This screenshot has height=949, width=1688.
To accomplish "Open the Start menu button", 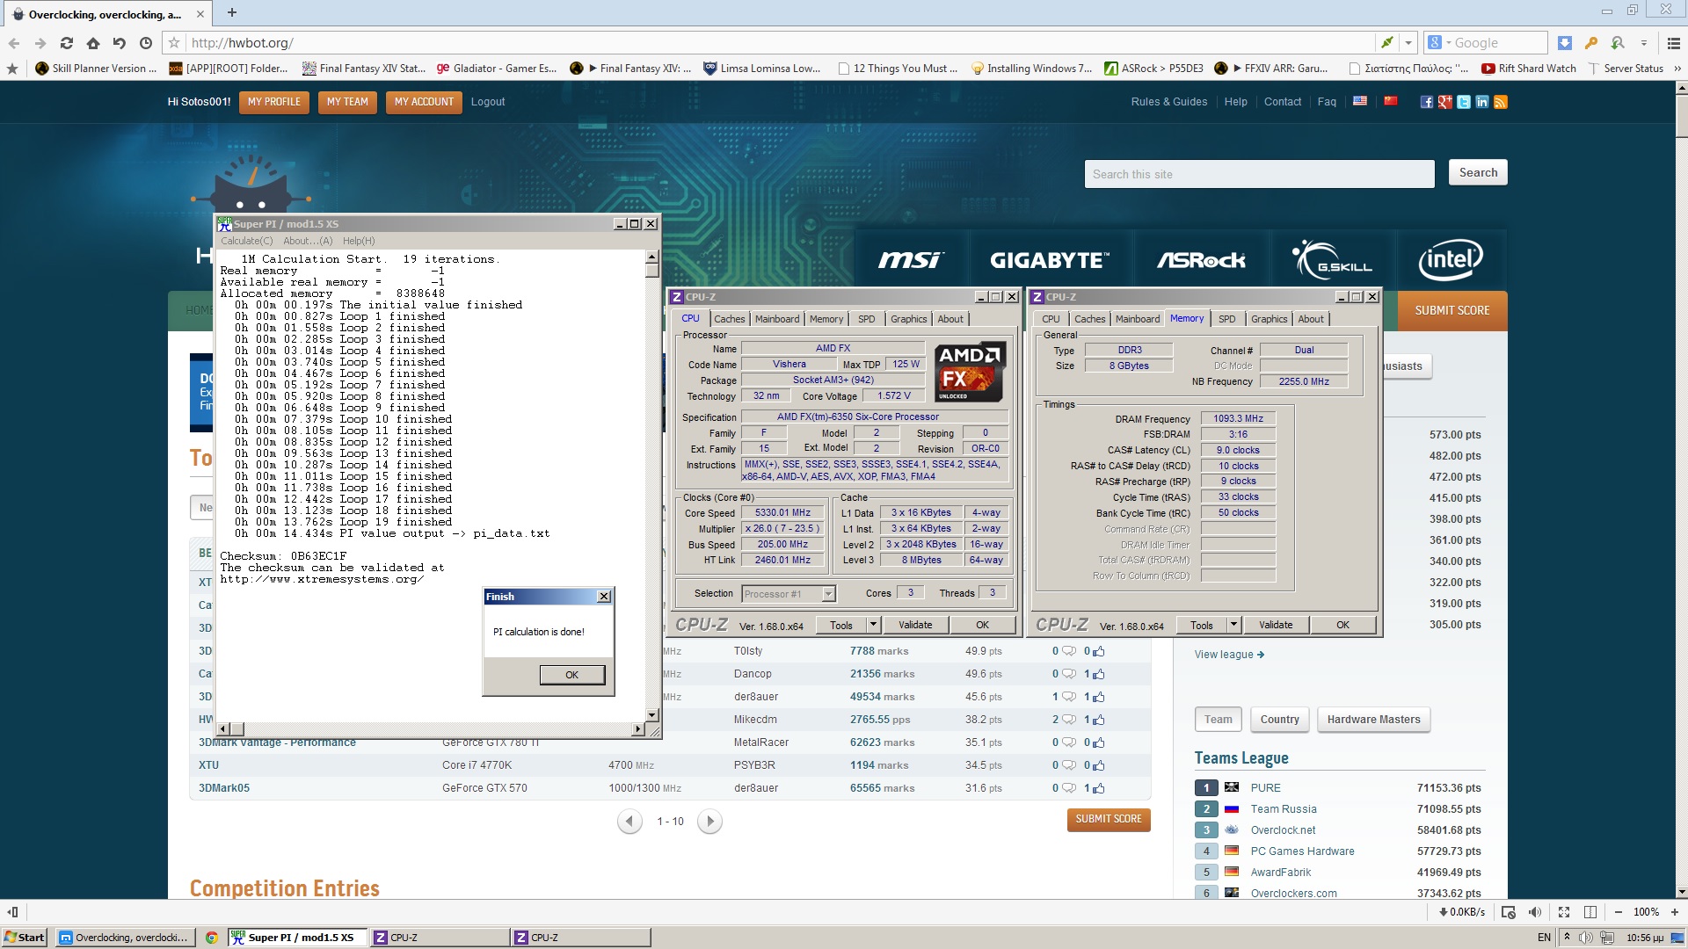I will [x=25, y=938].
